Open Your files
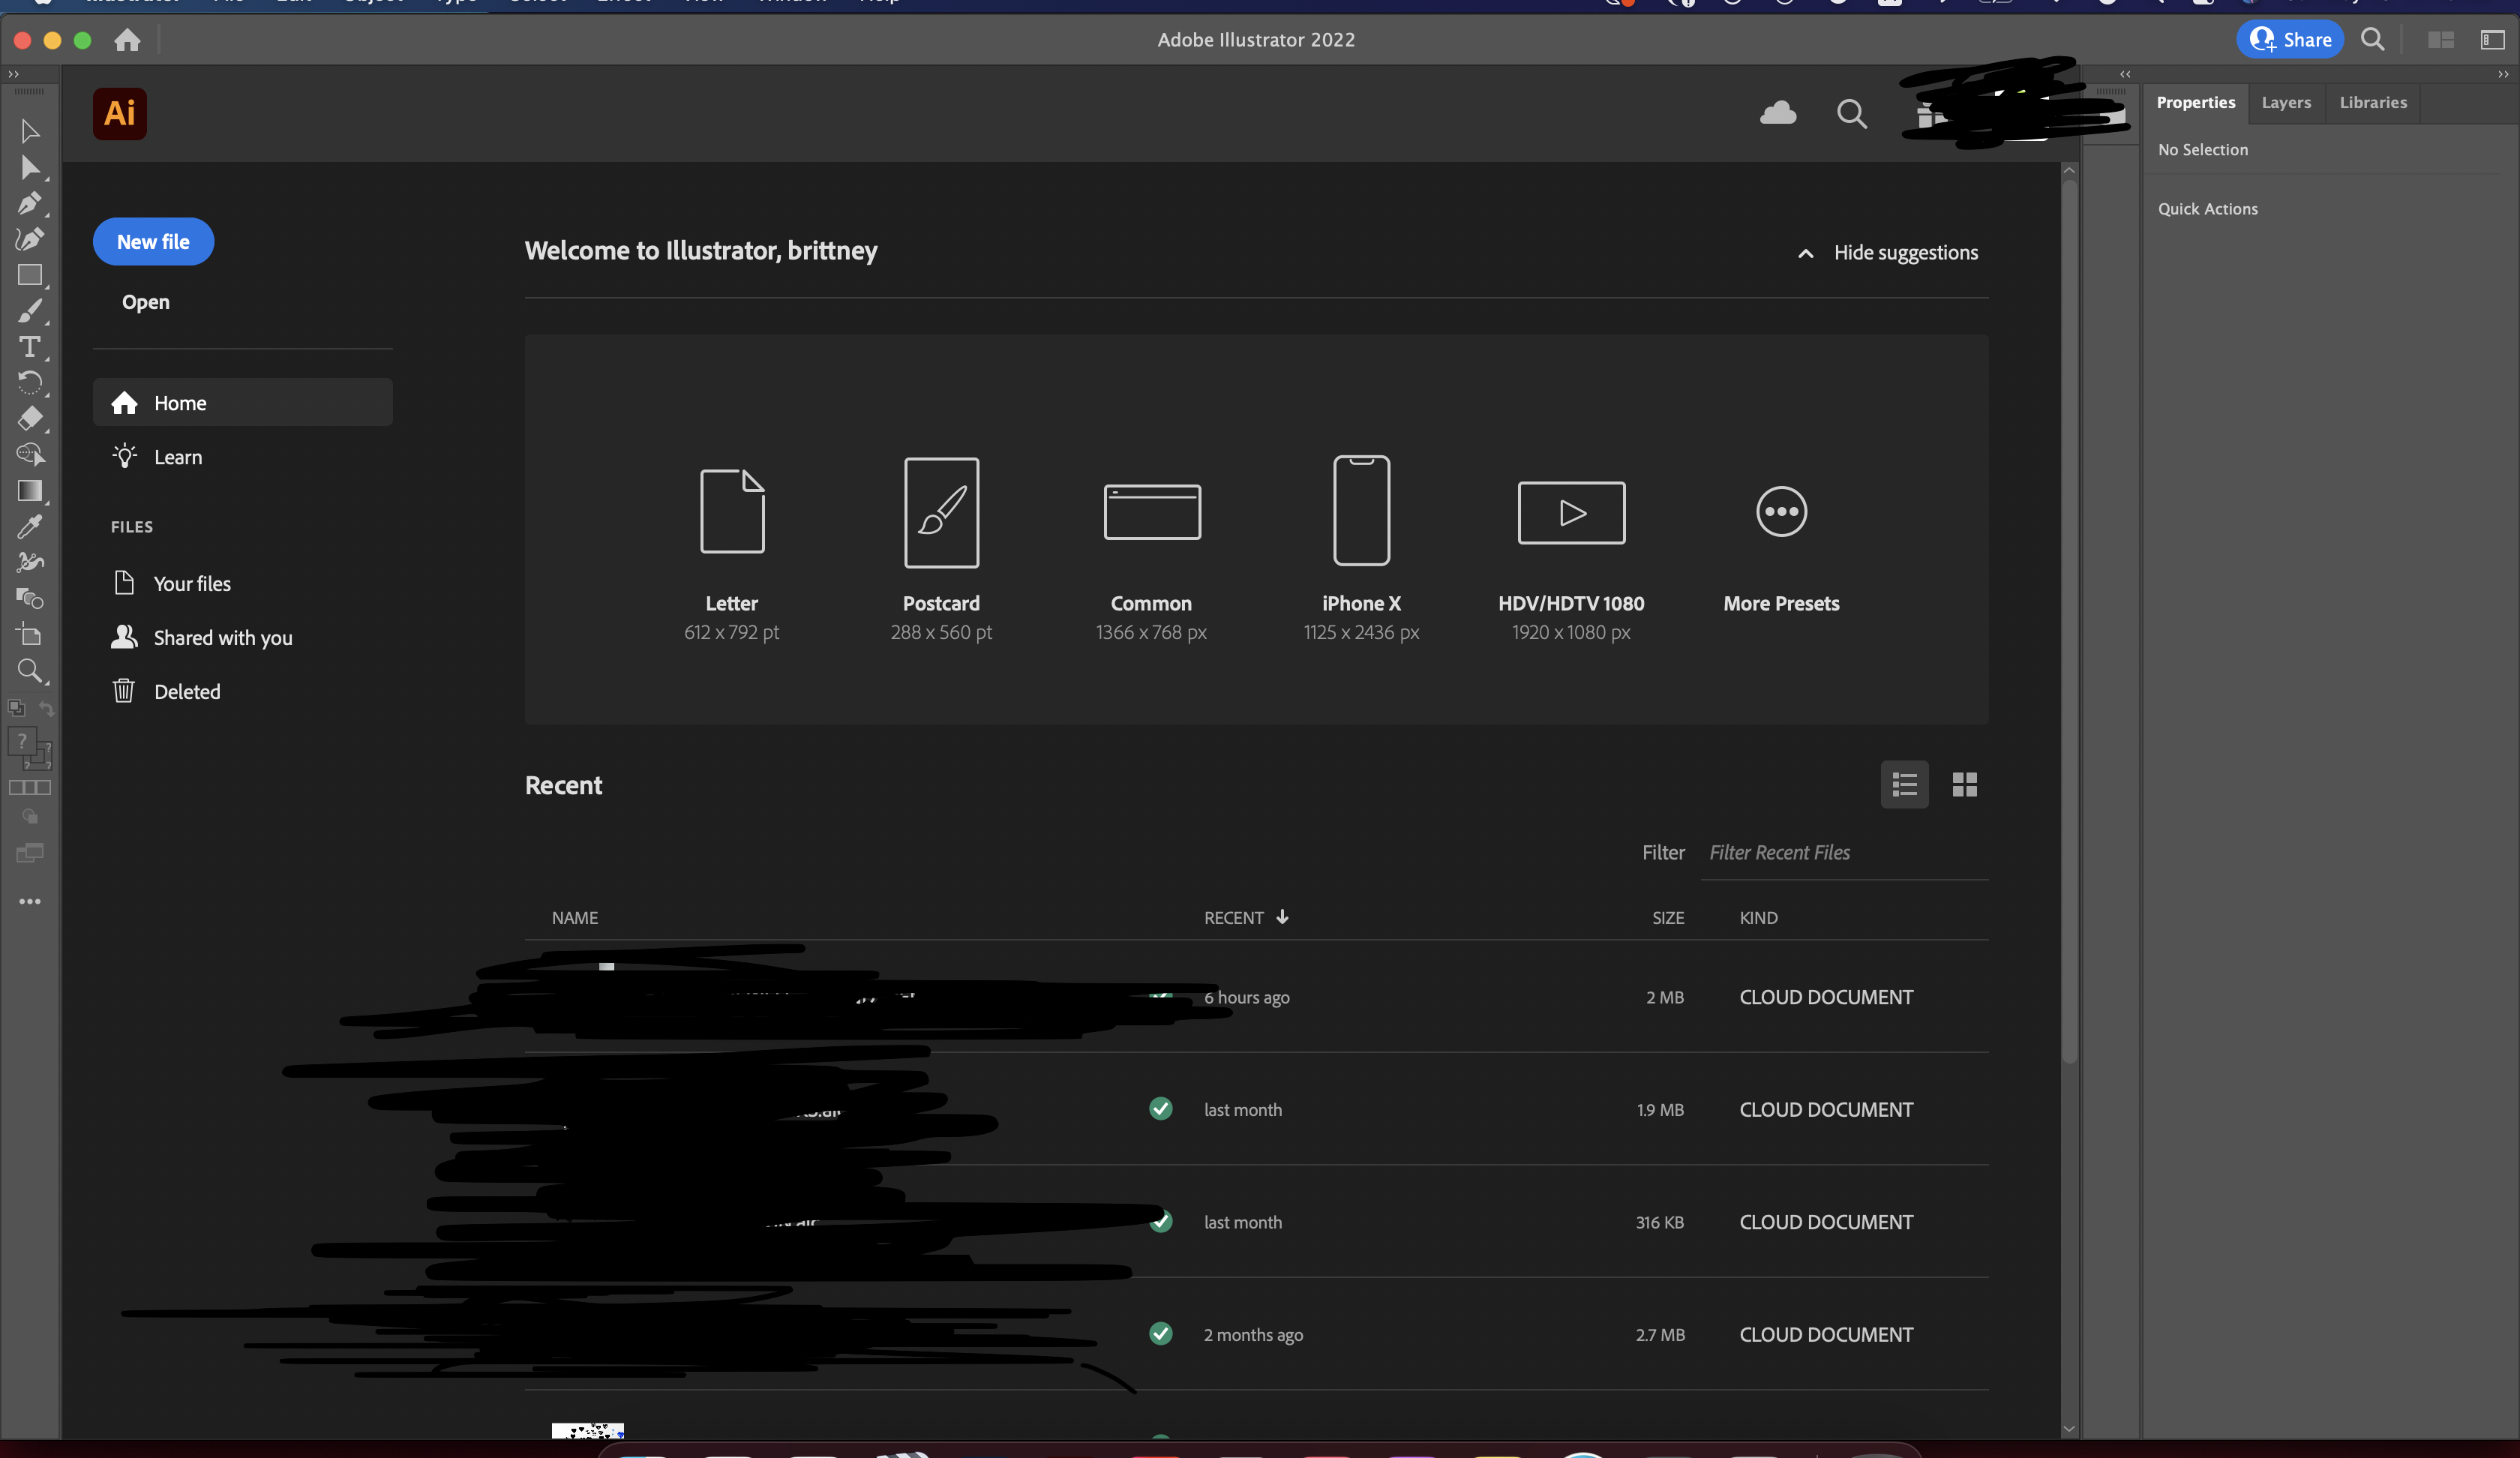Screen dimensions: 2520x1458 (x=243, y=584)
